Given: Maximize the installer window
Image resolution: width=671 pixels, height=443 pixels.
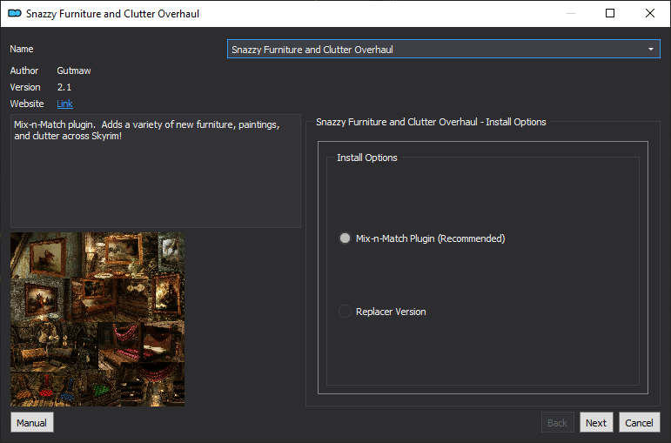Looking at the screenshot, I should pyautogui.click(x=610, y=13).
